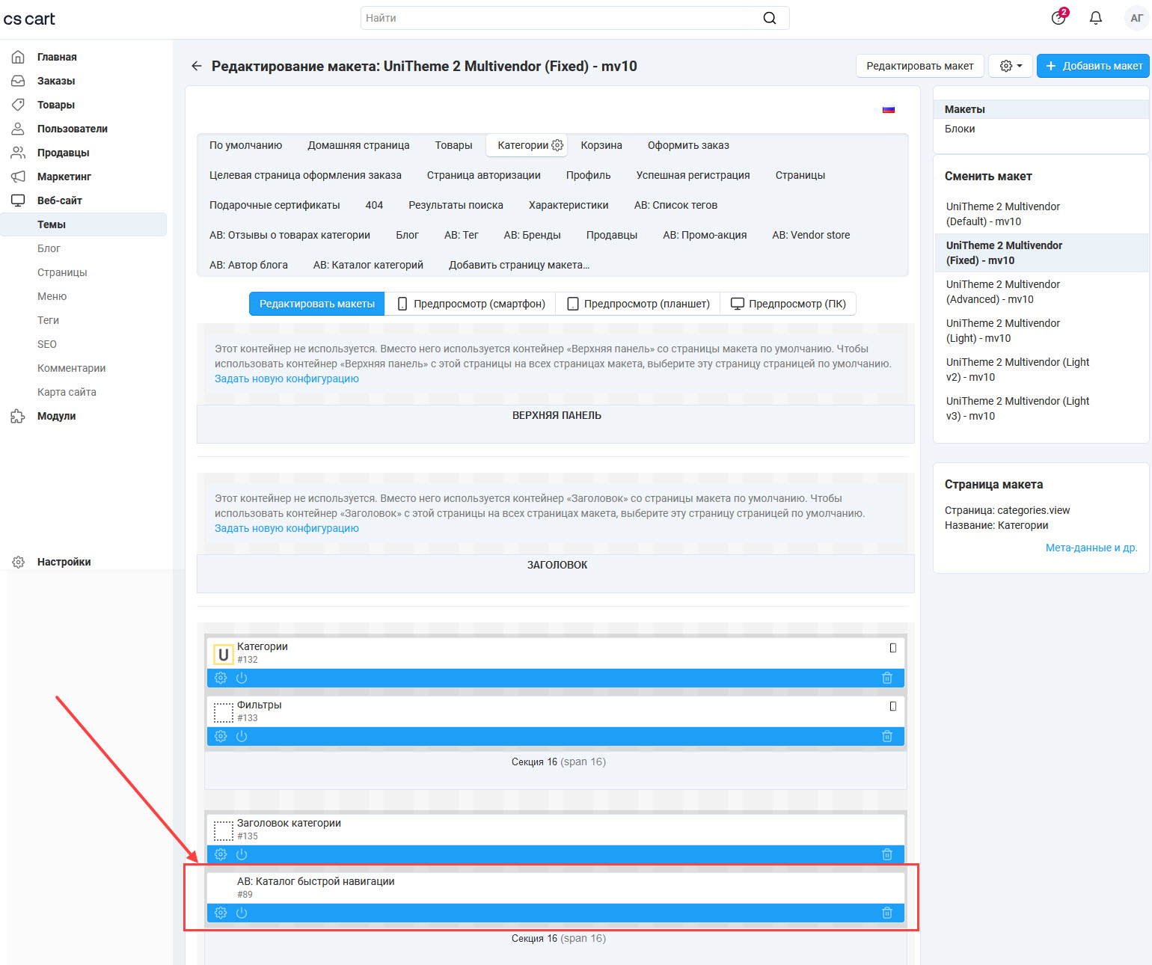Image resolution: width=1152 pixels, height=965 pixels.
Task: Toggle power switch of block #89
Action: 242,913
